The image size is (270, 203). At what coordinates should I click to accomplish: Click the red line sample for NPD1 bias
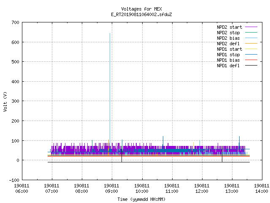tap(251, 60)
